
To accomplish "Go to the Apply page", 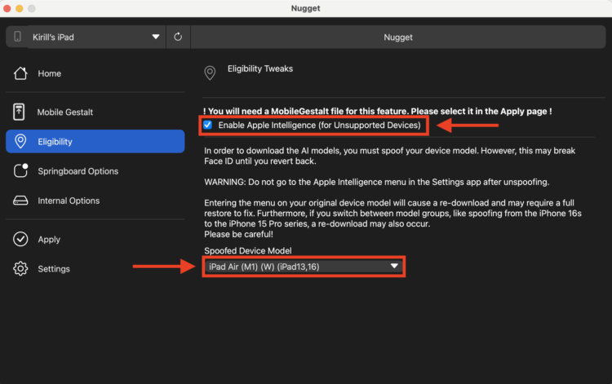I will pos(95,240).
